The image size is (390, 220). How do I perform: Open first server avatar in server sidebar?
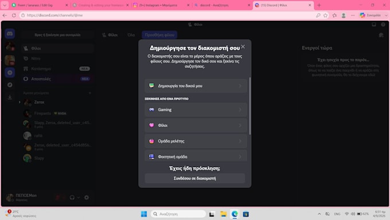[x=10, y=47]
